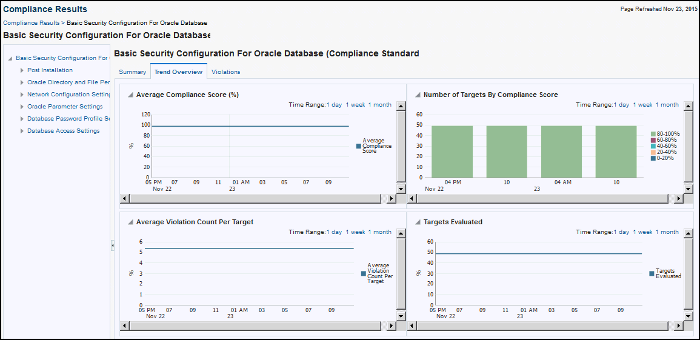Select Oracle Parameter Settings in the tree
Image resolution: width=700 pixels, height=340 pixels.
[x=65, y=107]
